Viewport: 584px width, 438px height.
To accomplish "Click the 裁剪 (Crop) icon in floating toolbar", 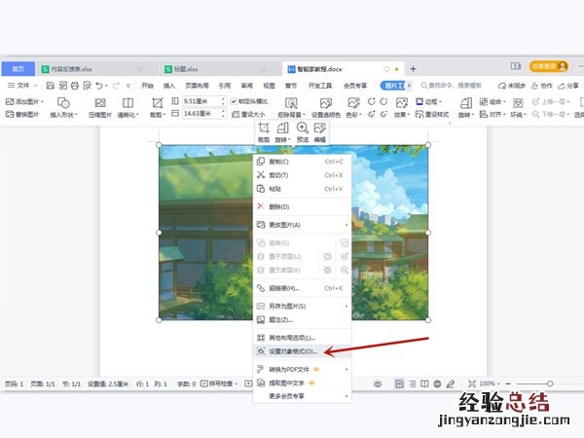I will point(264,128).
